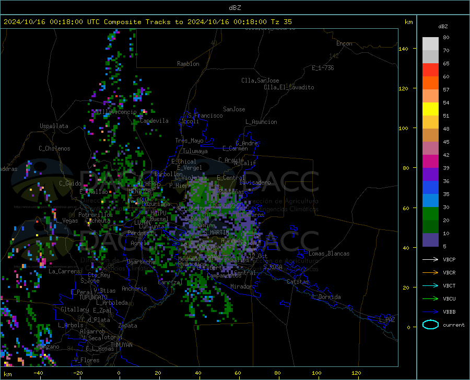This screenshot has width=470, height=380.
Task: Click the 'current' legend label
Action: (x=453, y=325)
